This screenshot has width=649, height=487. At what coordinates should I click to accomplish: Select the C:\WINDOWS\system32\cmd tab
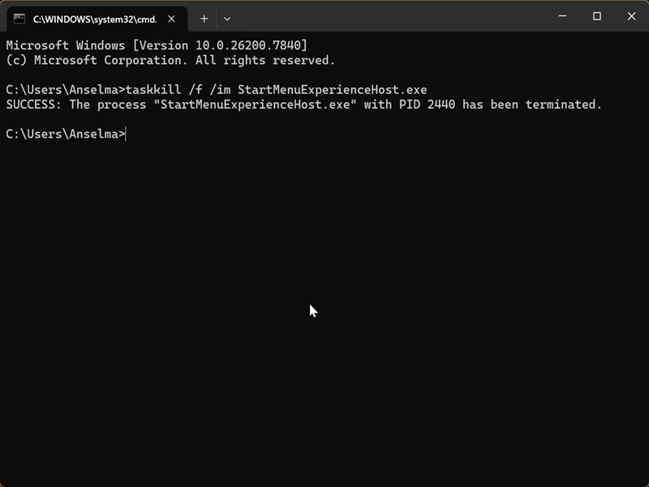pyautogui.click(x=93, y=19)
